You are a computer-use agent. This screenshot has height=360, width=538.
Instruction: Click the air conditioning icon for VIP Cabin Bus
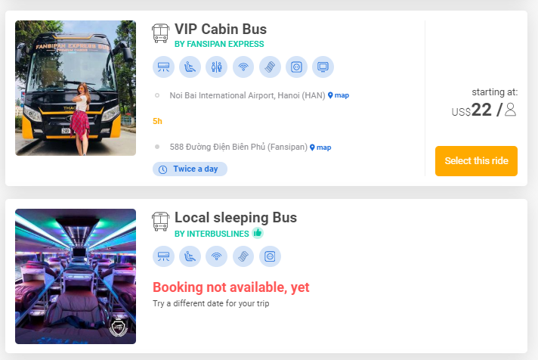coord(163,67)
